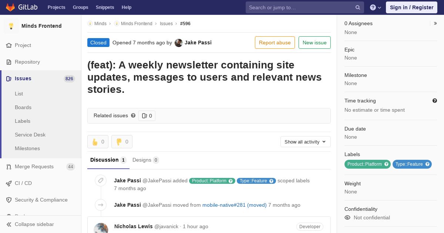
Task: Open the Boards sidebar item
Action: pos(23,107)
